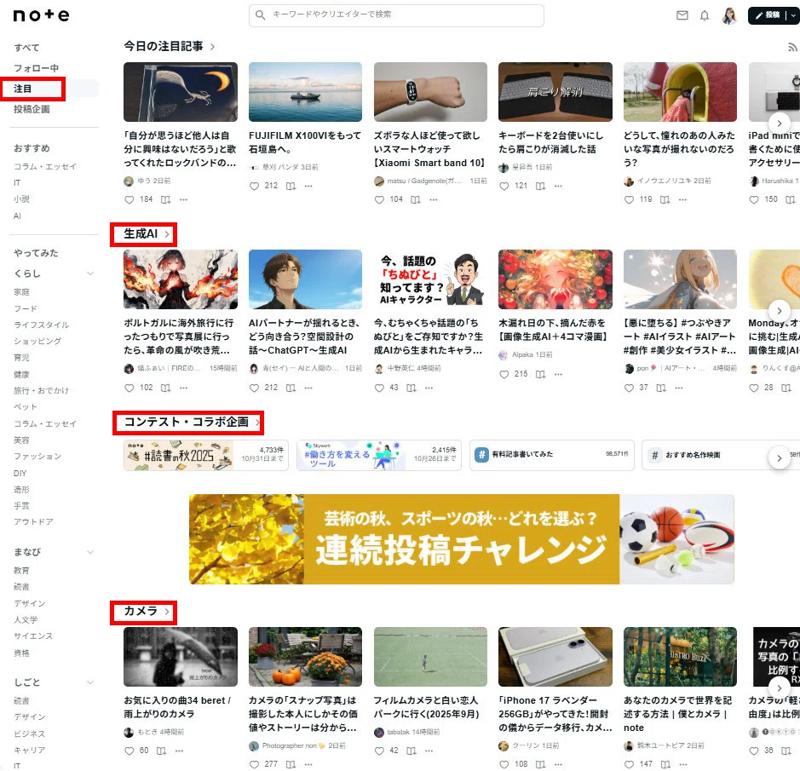
Task: Click author name Photographer non
Action: (x=290, y=745)
